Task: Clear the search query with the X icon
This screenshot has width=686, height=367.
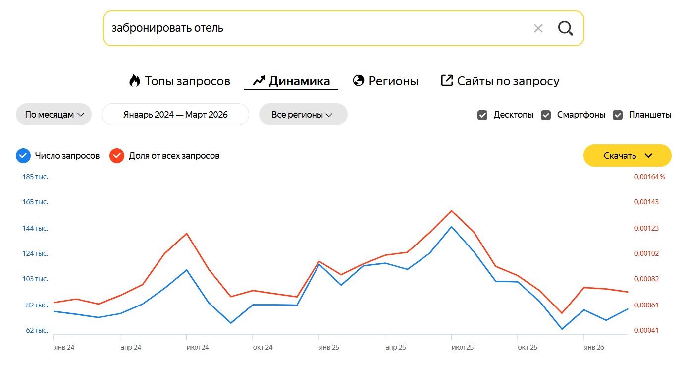Action: (538, 28)
